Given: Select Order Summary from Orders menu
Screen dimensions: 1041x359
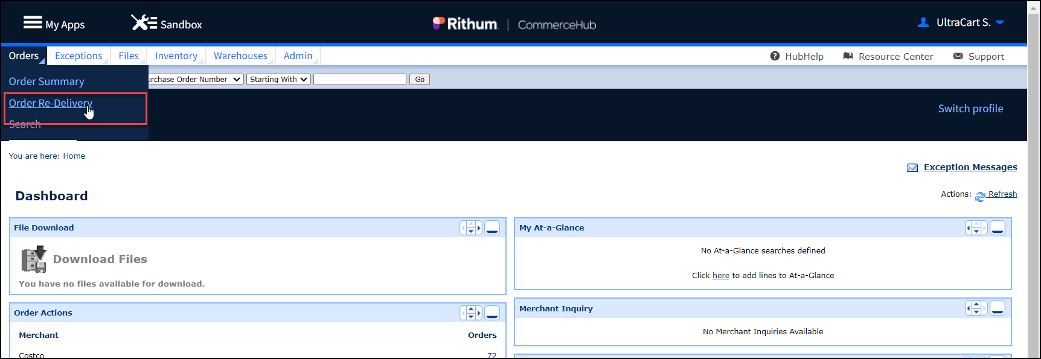Looking at the screenshot, I should pos(46,81).
